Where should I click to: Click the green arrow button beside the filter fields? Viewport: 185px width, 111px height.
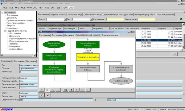click(181, 19)
